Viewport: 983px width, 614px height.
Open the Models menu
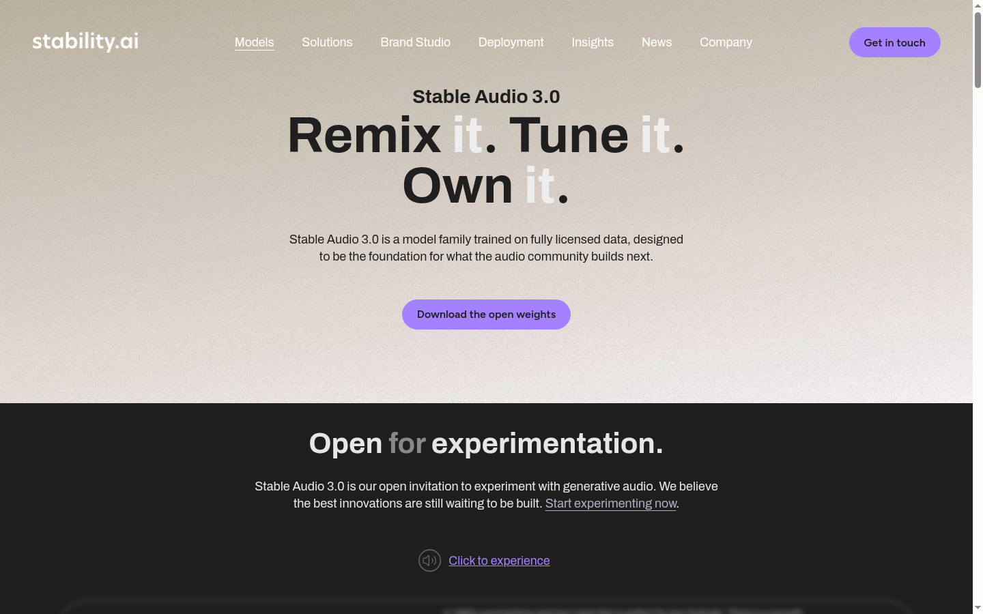point(254,42)
